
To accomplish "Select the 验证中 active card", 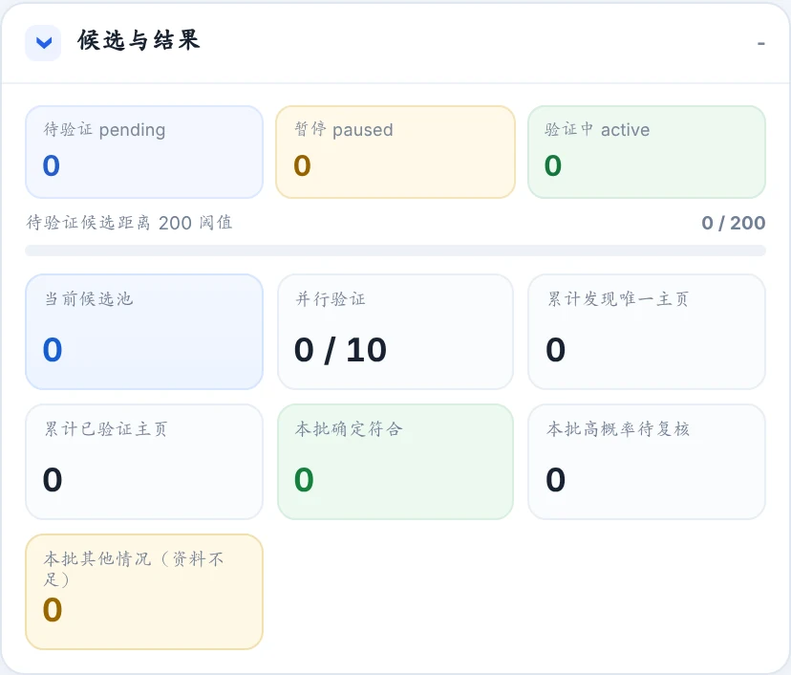I will point(647,152).
